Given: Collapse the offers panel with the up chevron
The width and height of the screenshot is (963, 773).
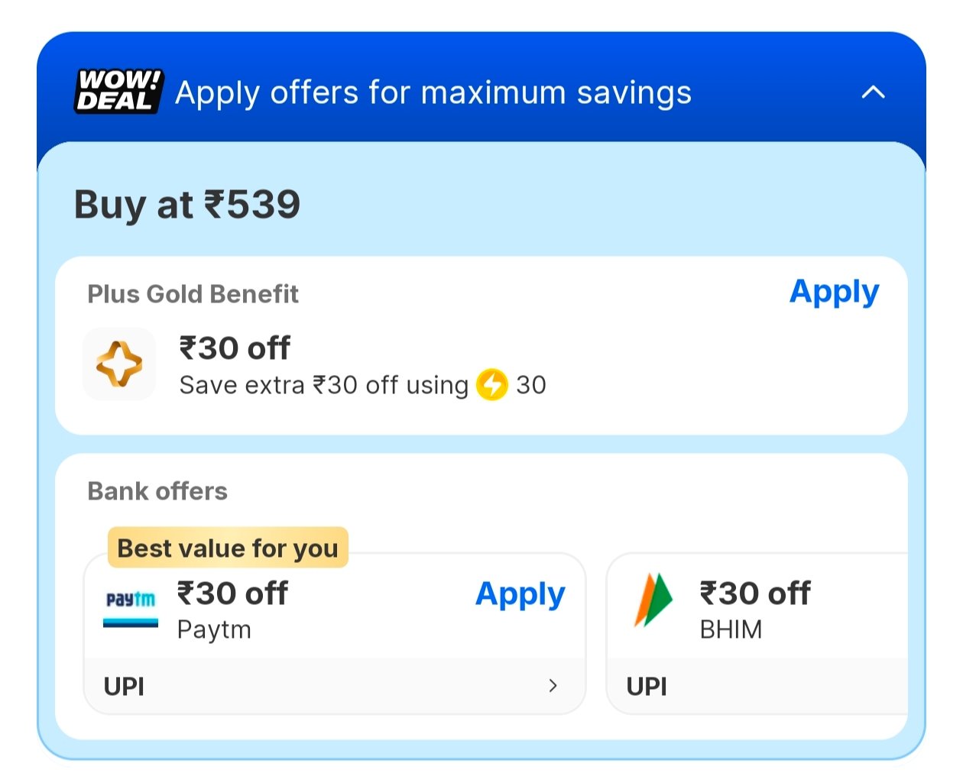Looking at the screenshot, I should pyautogui.click(x=873, y=92).
